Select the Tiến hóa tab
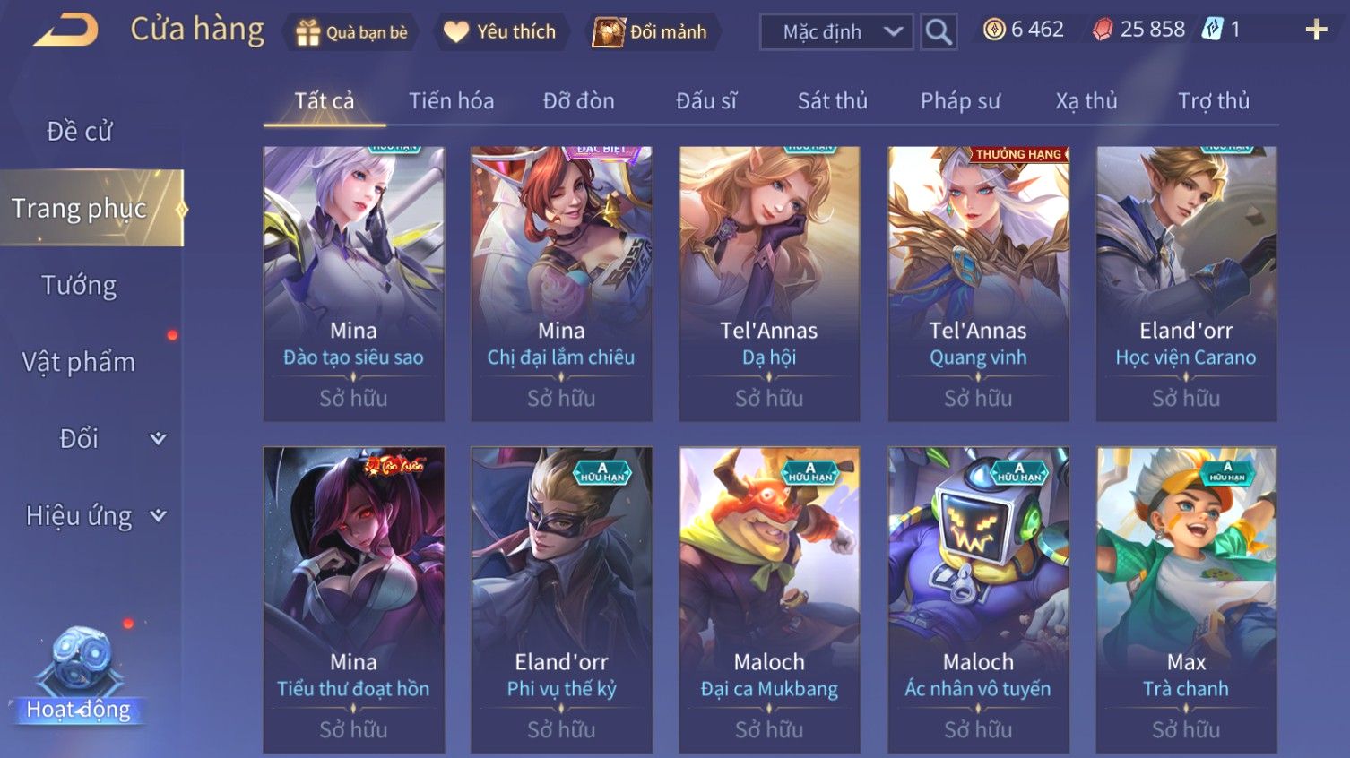 click(452, 101)
